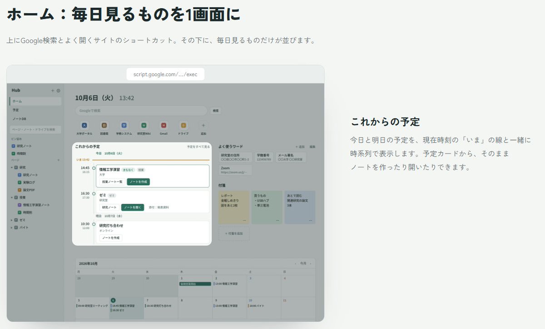Copy the 学籍番号 word chip
The width and height of the screenshot is (545, 329).
pos(264,157)
